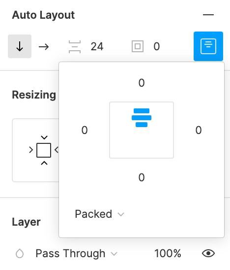Image resolution: width=230 pixels, height=270 pixels.
Task: Open the Pass Through blend mode dropdown
Action: pyautogui.click(x=77, y=253)
